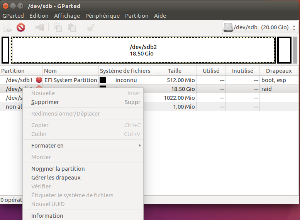Click the Drapeaux column header
The image size is (300, 220).
click(x=278, y=71)
